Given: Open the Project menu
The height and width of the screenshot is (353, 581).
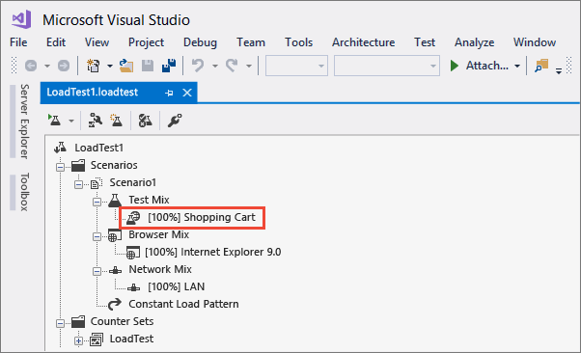Looking at the screenshot, I should coord(146,42).
